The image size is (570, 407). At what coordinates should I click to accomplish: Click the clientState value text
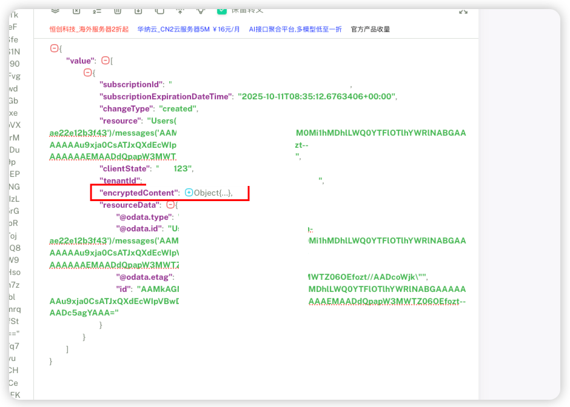176,168
